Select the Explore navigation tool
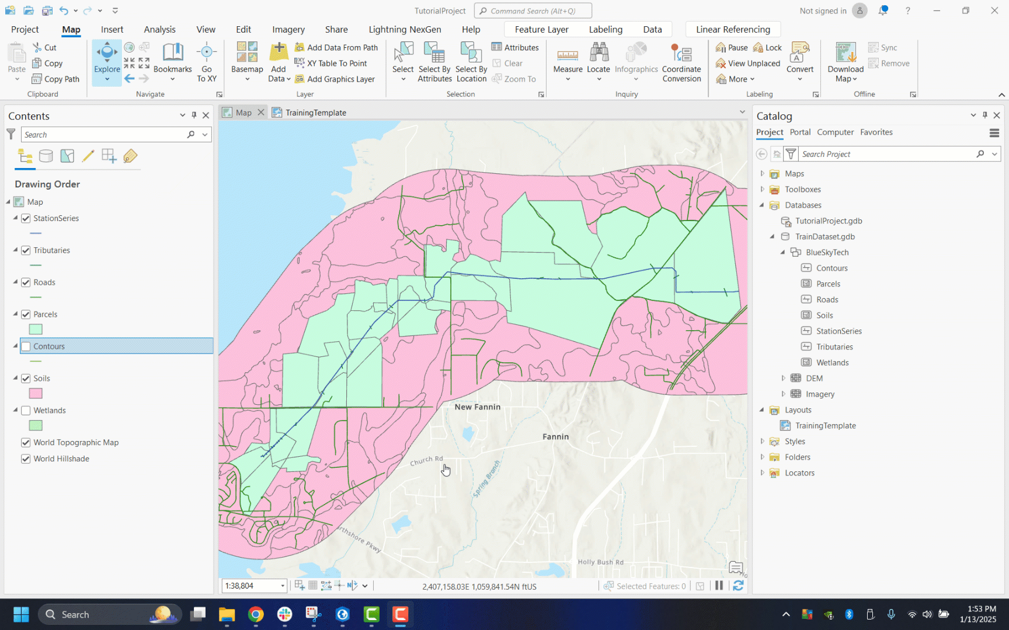This screenshot has width=1009, height=630. tap(107, 57)
